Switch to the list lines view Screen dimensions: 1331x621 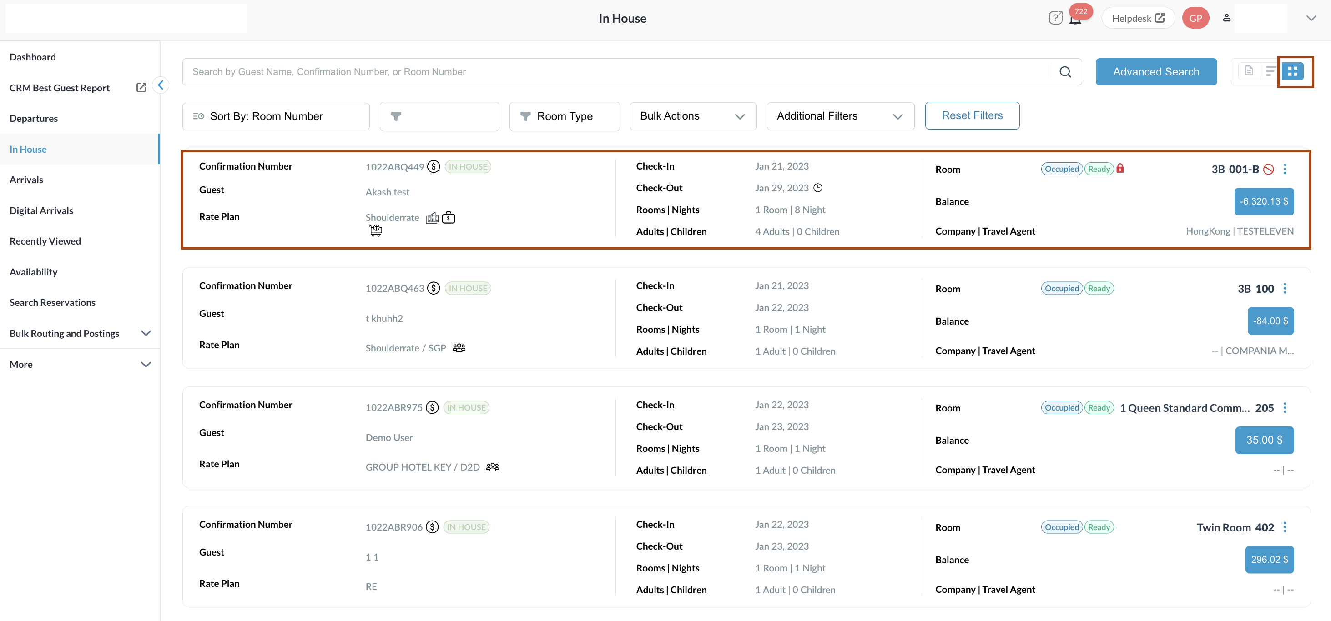click(x=1270, y=71)
